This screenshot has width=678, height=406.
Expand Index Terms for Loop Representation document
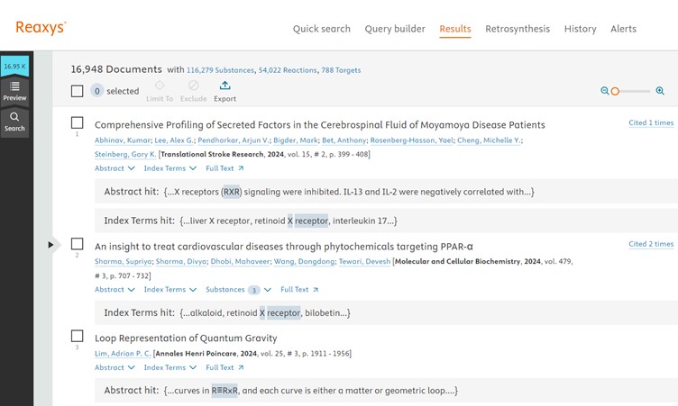[x=169, y=367]
